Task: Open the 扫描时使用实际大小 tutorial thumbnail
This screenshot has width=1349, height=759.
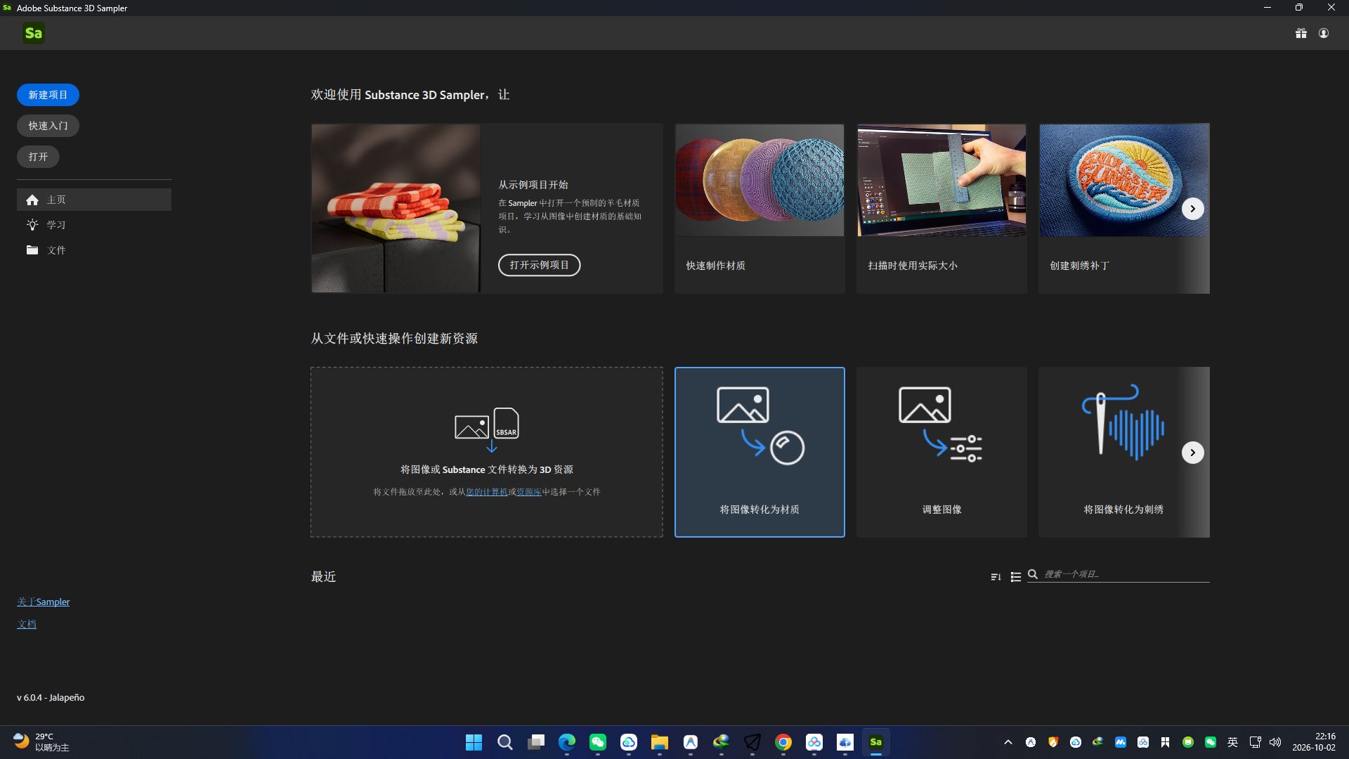Action: 941,181
